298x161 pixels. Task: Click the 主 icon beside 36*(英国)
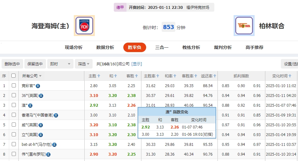coord(41,96)
